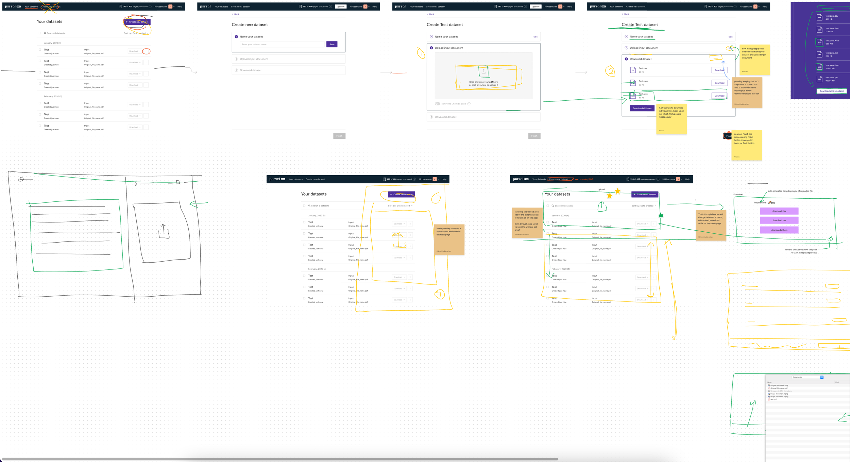Screen dimensions: 850x462
Task: Open Documents folder dropdown in file picker
Action: coord(808,377)
